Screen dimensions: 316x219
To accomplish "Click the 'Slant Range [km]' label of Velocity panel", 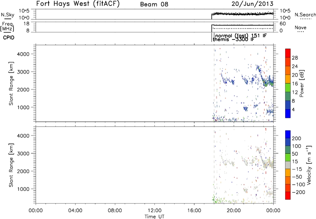I will [11, 165].
